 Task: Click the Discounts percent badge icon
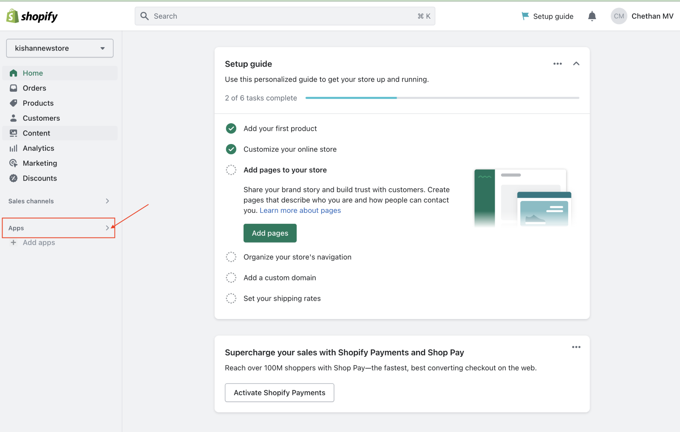(x=14, y=178)
